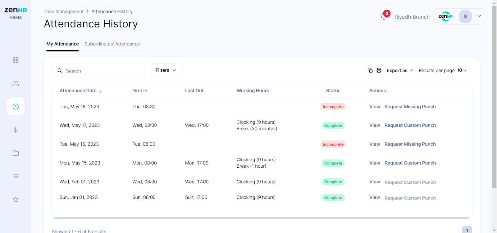Viewport: 497px width, 233px height.
Task: Click 'Thu, 08:32' first-in cell
Action: coord(144,107)
